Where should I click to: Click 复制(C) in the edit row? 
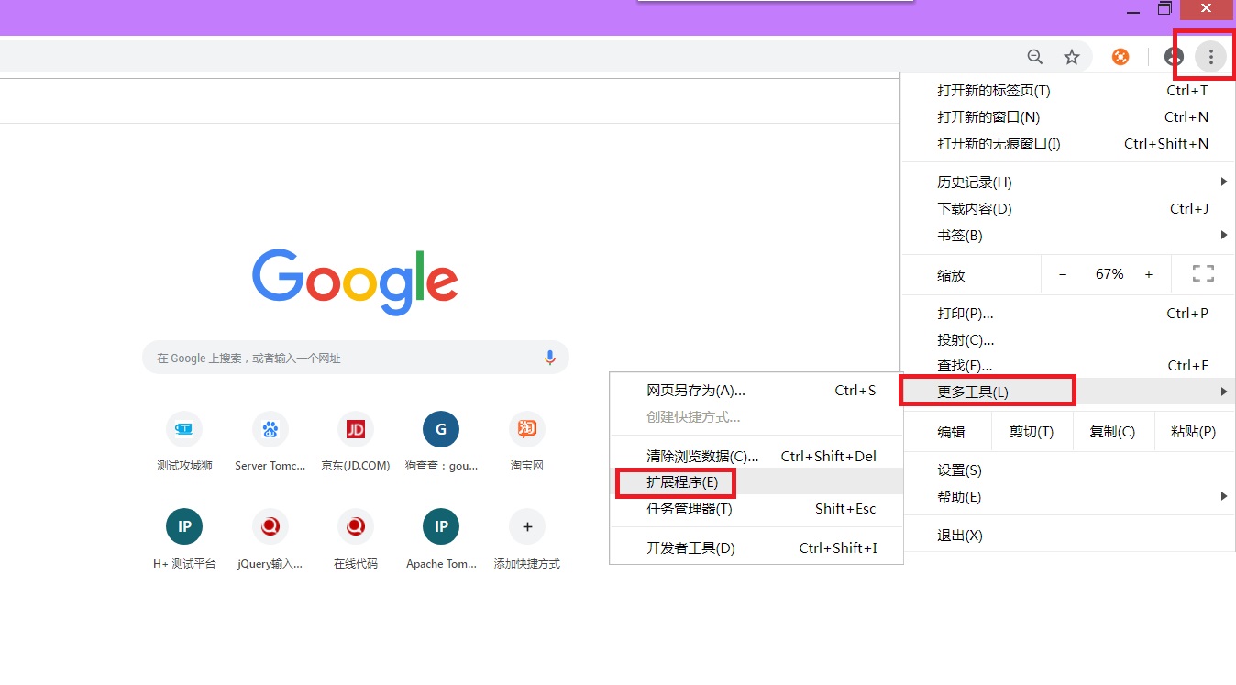[x=1112, y=431]
